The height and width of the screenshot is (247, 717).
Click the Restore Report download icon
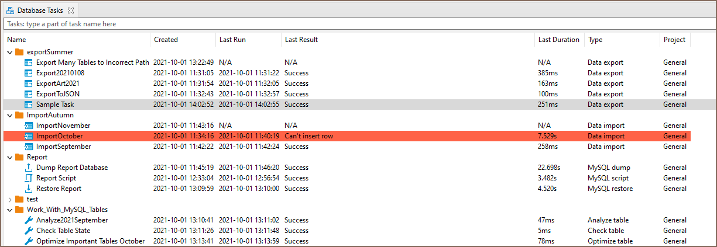pos(29,189)
